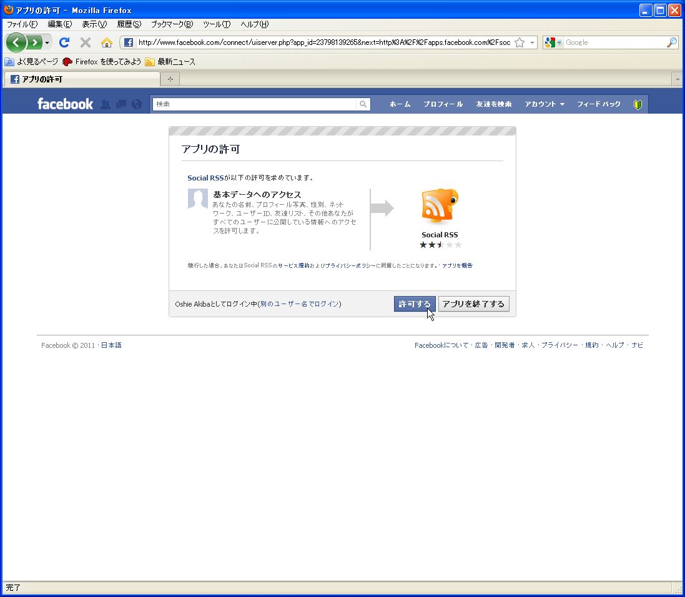Open the よく見るページ bookmark folder
The height and width of the screenshot is (597, 685).
[x=31, y=62]
